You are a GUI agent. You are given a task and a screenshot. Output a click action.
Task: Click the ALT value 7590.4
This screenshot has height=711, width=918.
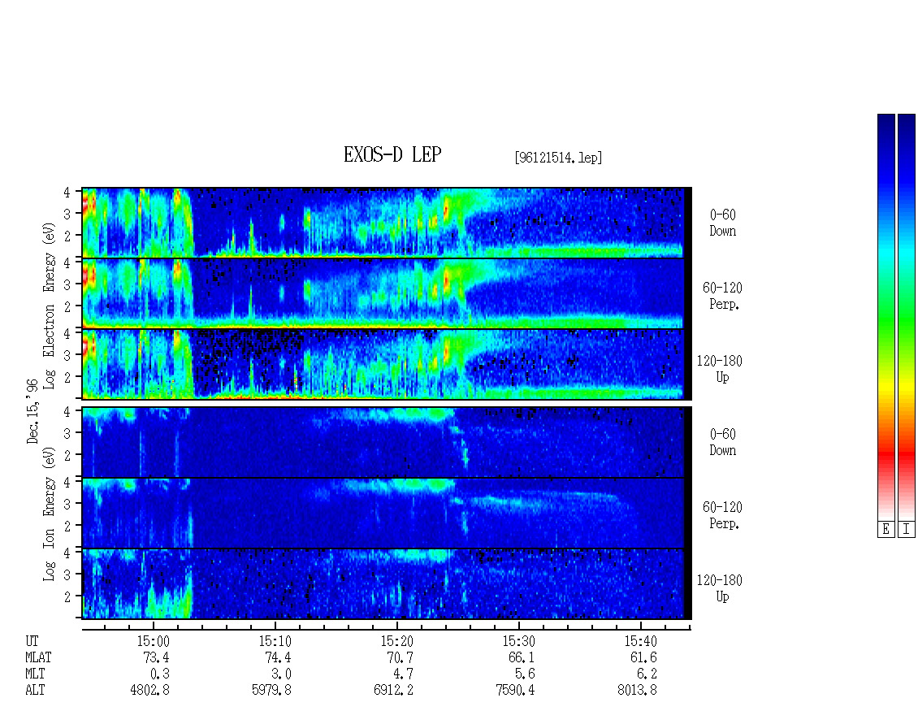[515, 691]
